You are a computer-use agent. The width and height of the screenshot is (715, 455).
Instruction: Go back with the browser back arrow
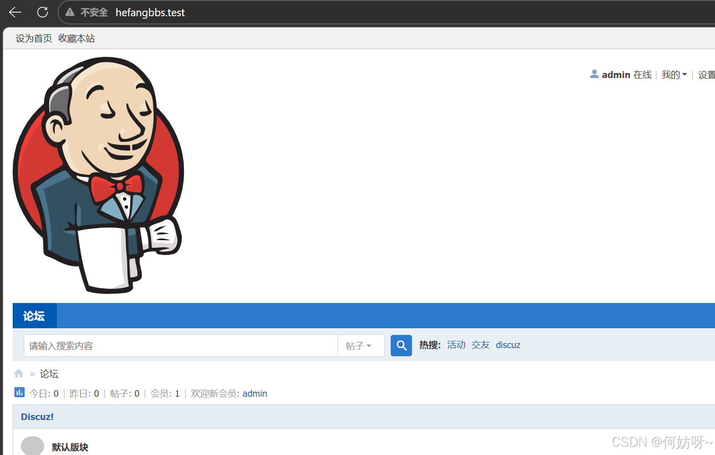[x=15, y=12]
